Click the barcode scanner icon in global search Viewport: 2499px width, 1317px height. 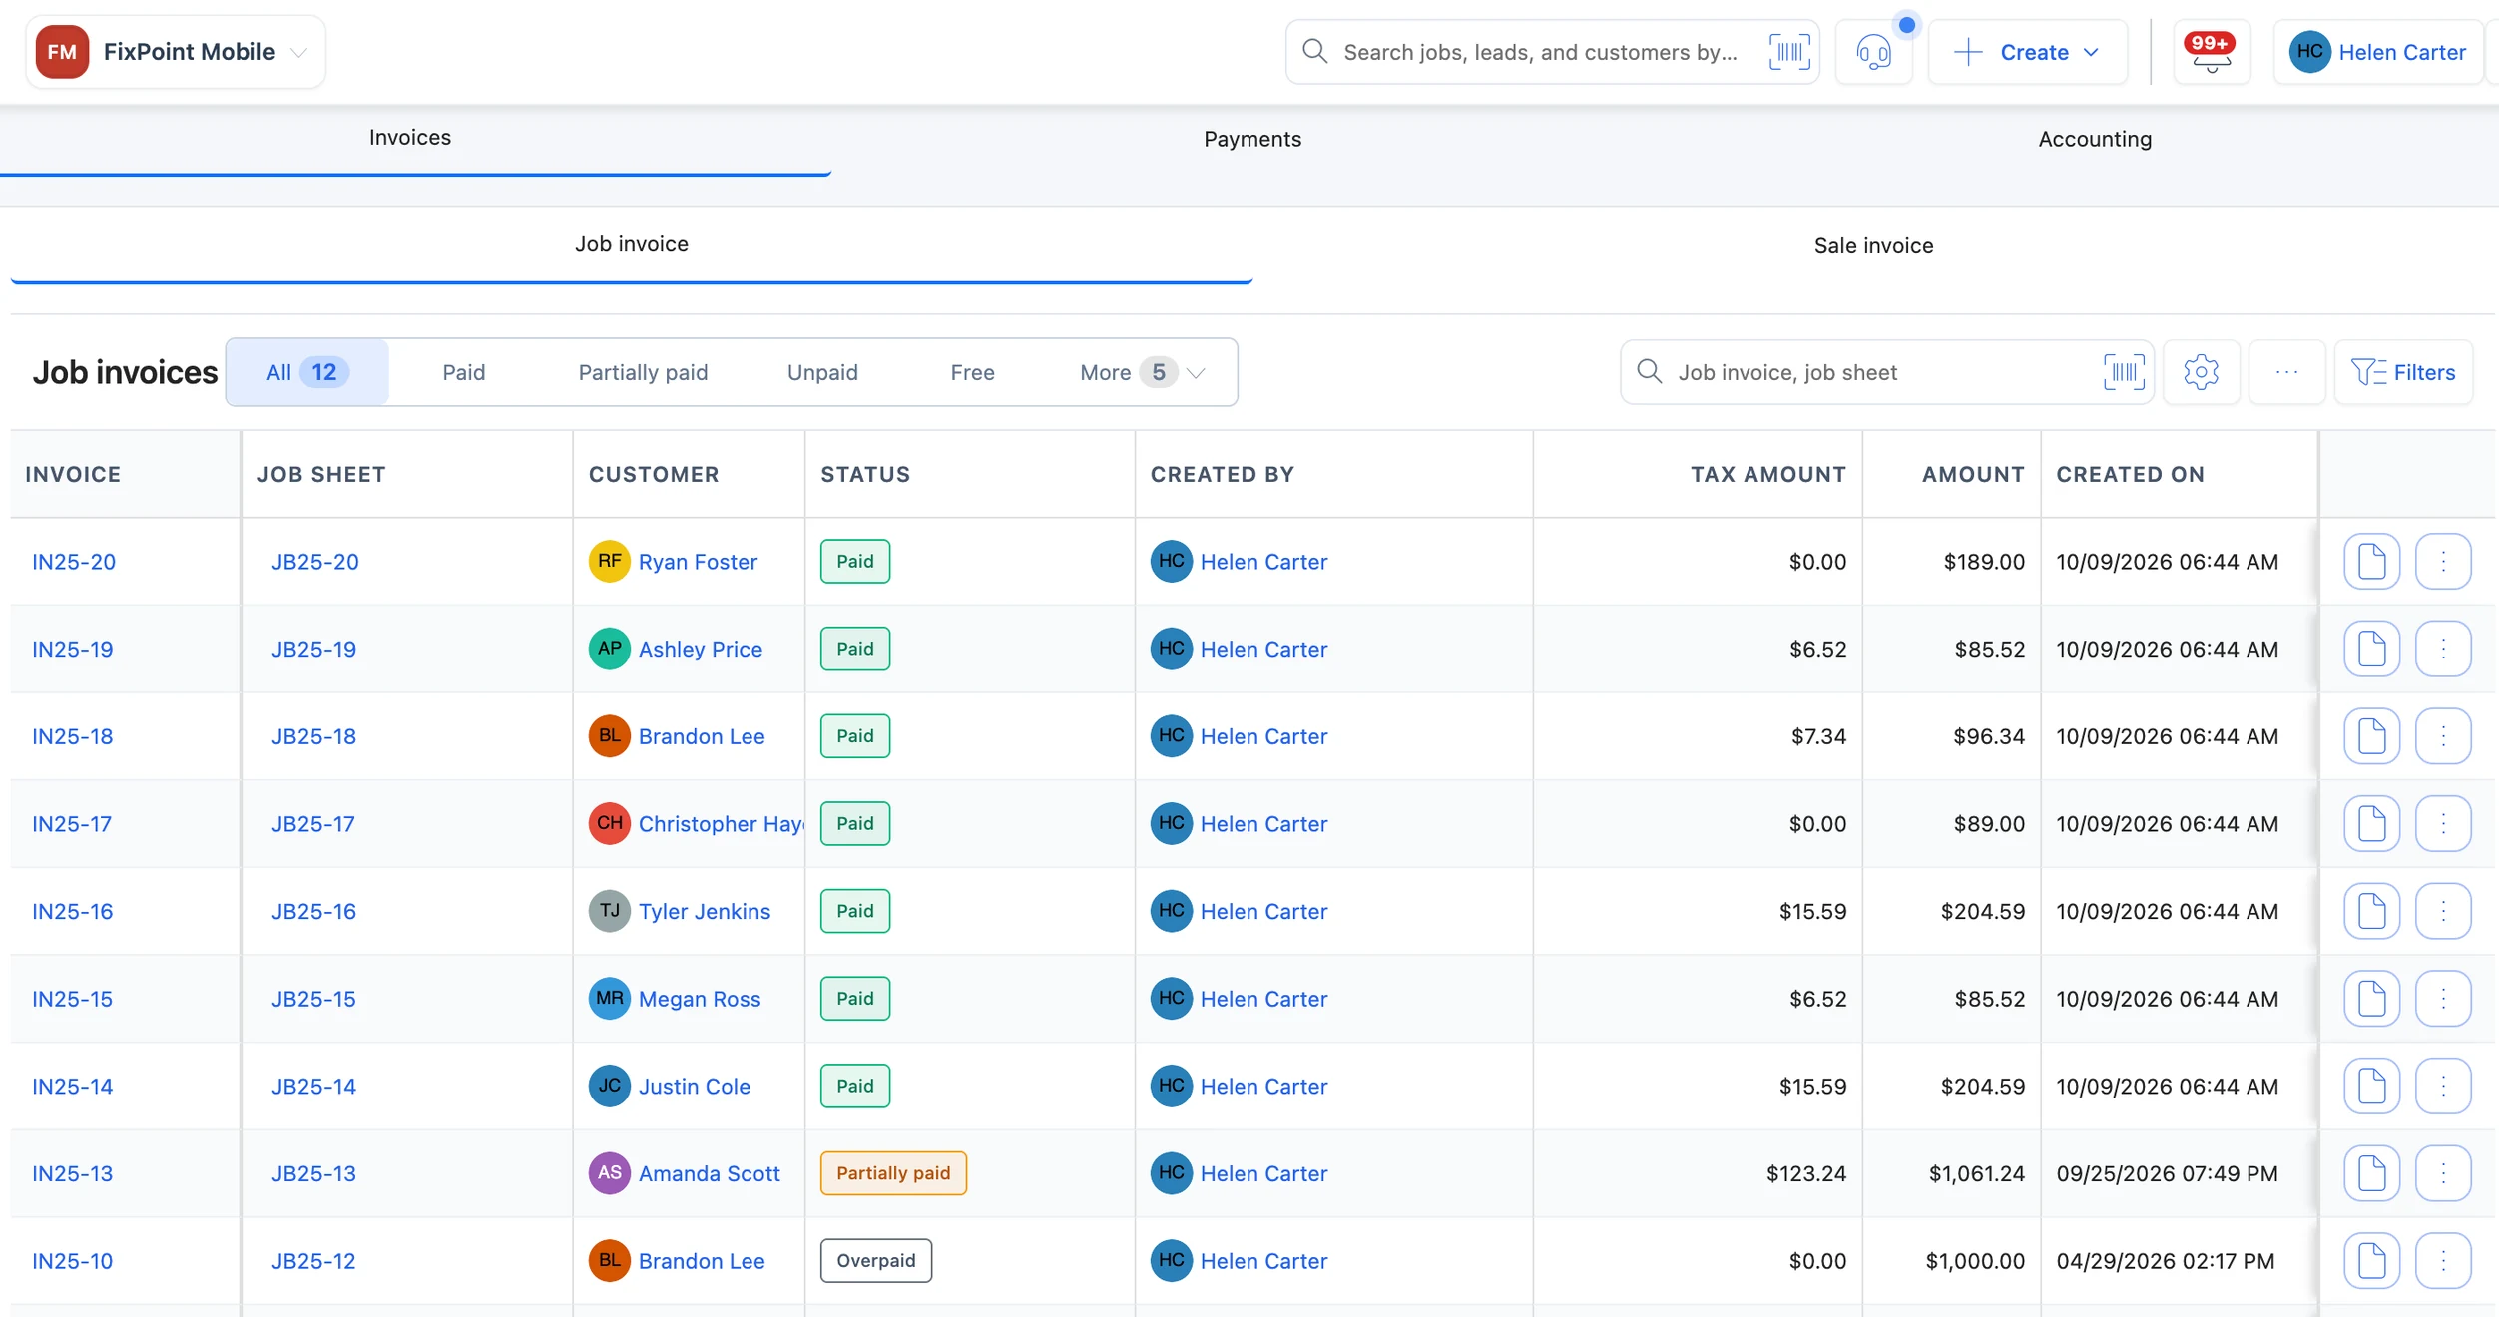point(1789,52)
